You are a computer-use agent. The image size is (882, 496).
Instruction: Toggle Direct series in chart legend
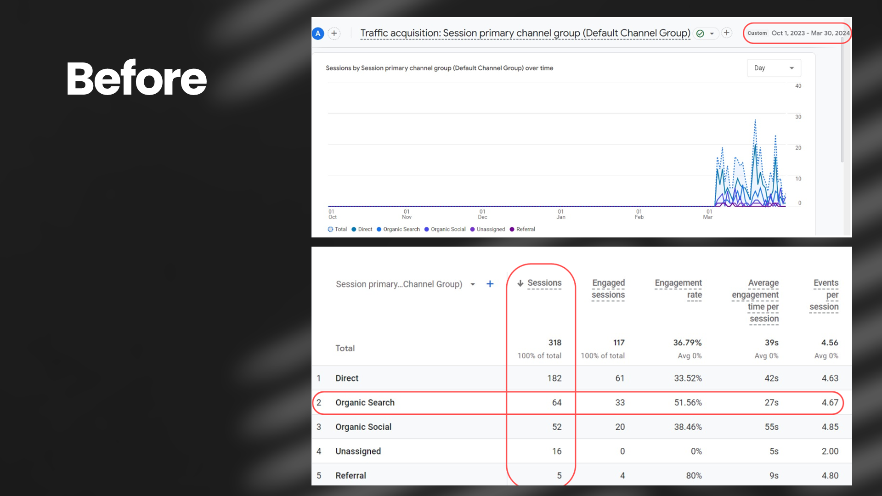tap(362, 229)
